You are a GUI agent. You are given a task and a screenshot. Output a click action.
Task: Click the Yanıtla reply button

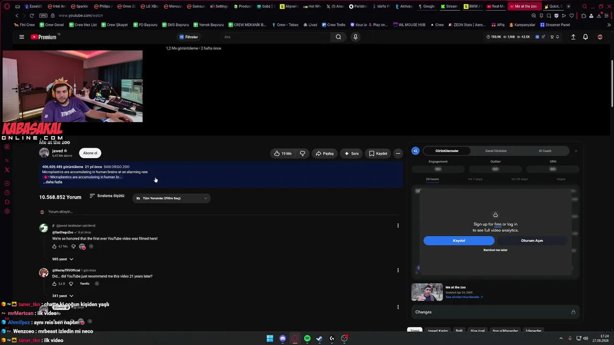(84, 284)
